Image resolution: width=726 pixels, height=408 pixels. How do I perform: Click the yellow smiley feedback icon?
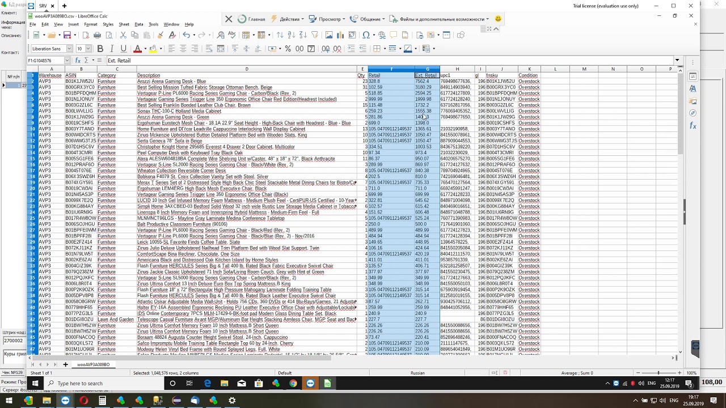(498, 19)
